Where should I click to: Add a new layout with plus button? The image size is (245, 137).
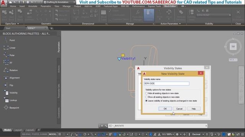pyautogui.click(x=39, y=130)
